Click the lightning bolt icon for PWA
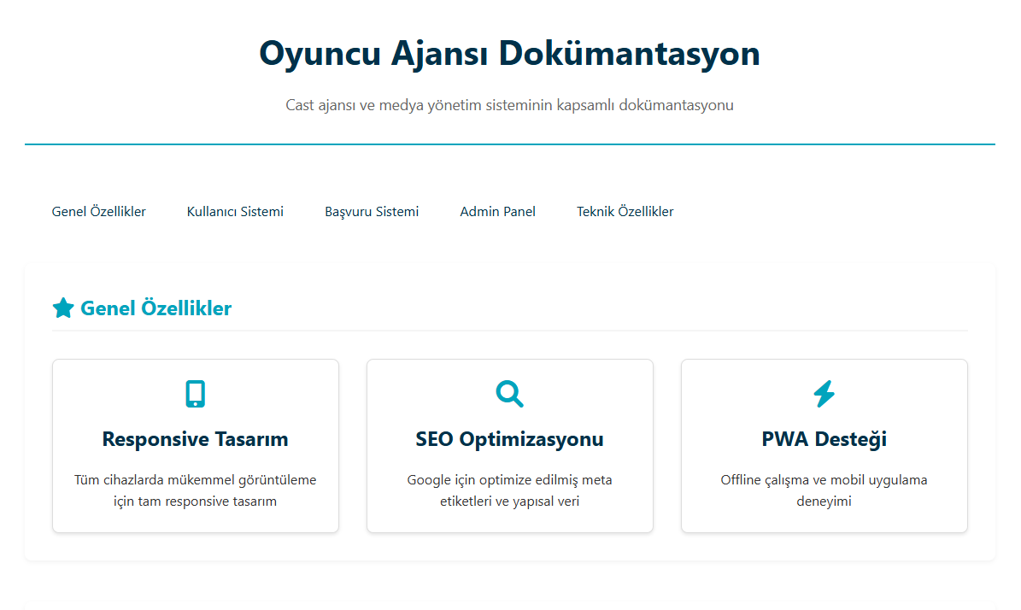 (824, 394)
